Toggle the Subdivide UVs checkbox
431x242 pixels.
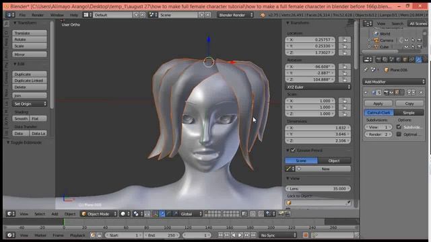(x=399, y=127)
